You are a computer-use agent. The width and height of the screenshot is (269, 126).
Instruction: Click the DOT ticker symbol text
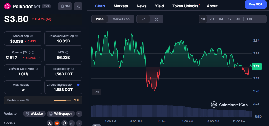37,7
